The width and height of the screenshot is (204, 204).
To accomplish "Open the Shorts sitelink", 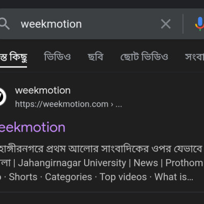I will (23, 177).
